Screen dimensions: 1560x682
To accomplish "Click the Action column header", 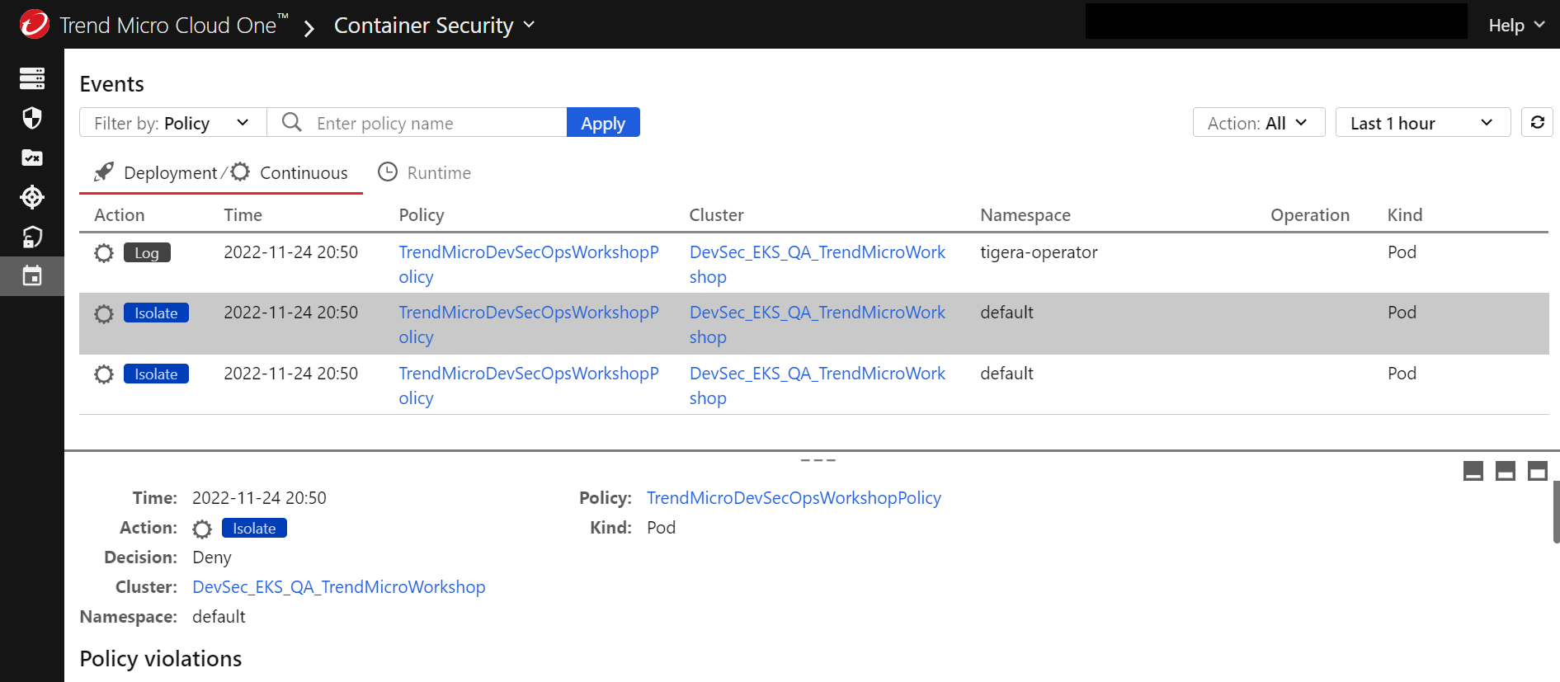I will (x=119, y=214).
